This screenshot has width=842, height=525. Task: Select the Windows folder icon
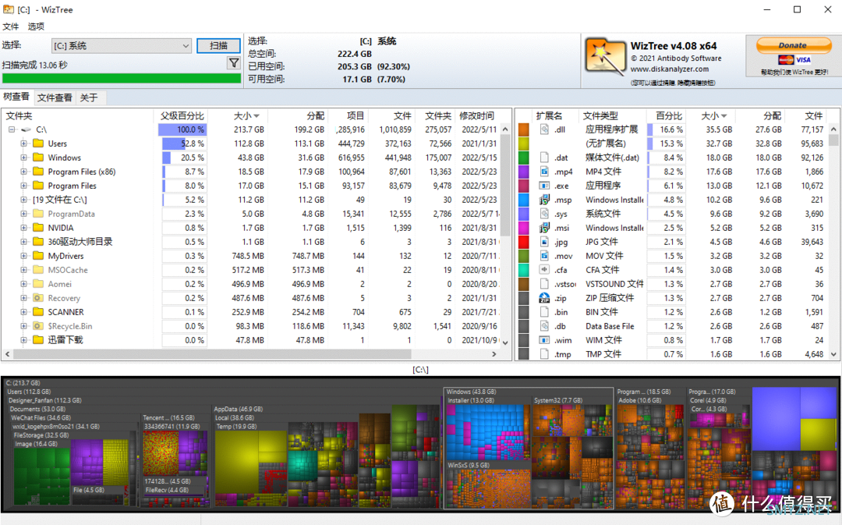click(x=37, y=158)
